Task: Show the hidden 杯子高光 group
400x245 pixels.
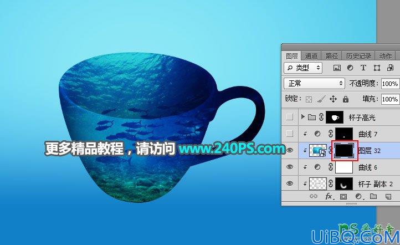Action: [290, 117]
